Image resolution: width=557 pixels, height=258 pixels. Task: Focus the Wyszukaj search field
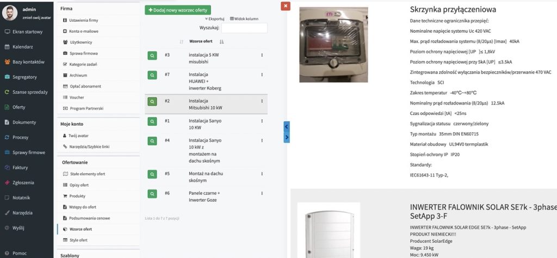click(x=244, y=28)
